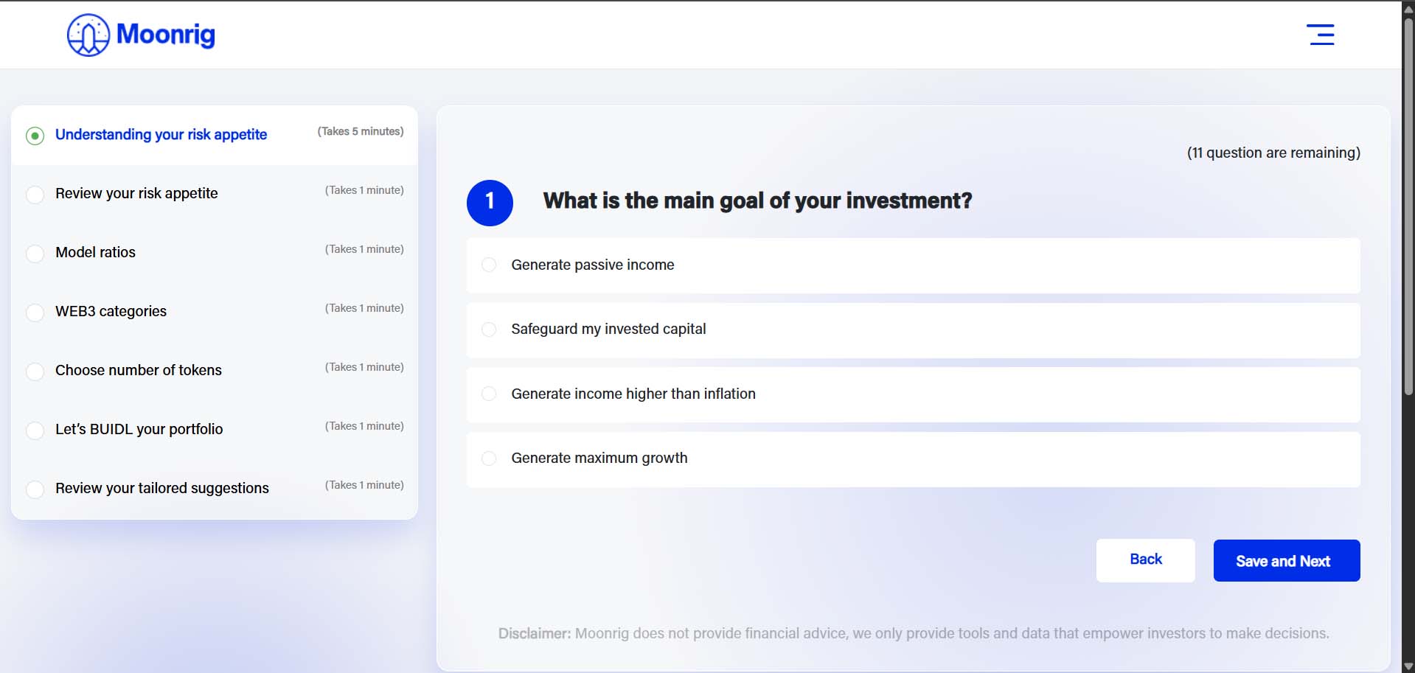1415x673 pixels.
Task: Open 'Understanding your risk appetite' step
Action: [x=215, y=135]
